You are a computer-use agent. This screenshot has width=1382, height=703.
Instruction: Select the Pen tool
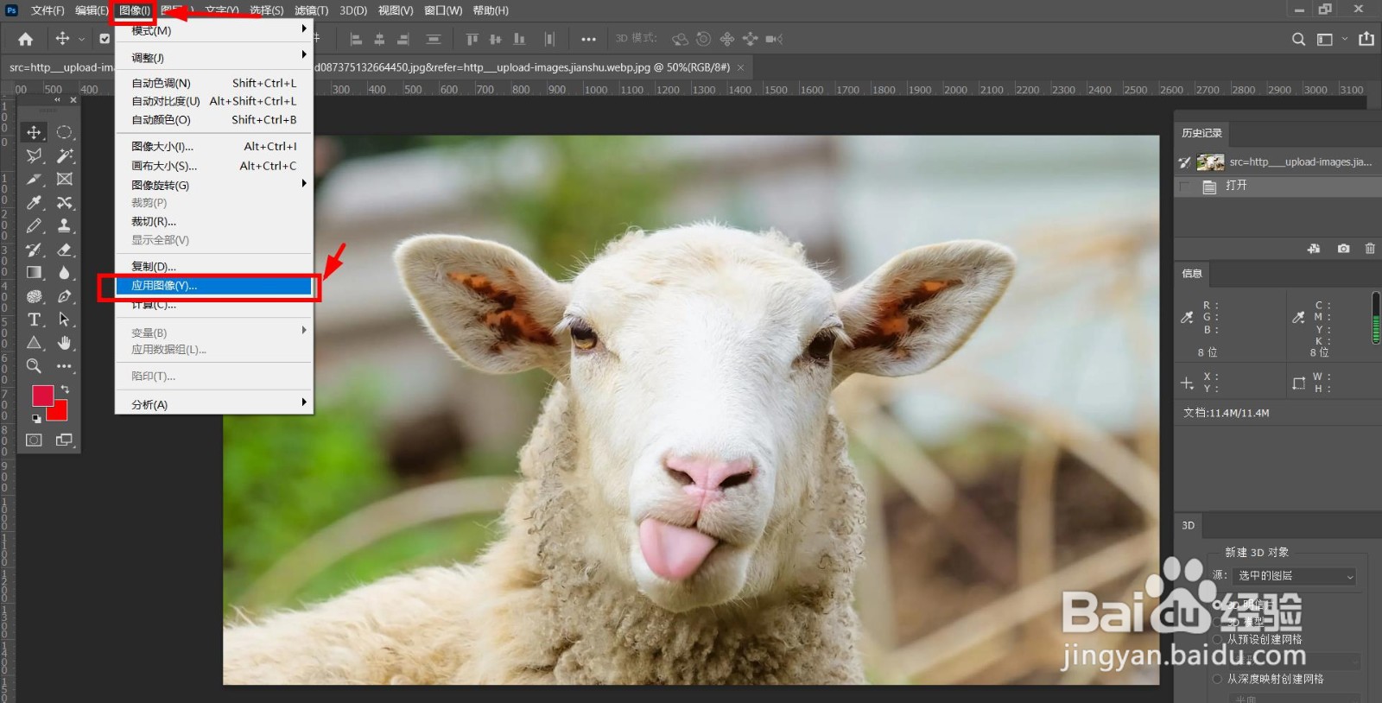click(x=65, y=296)
